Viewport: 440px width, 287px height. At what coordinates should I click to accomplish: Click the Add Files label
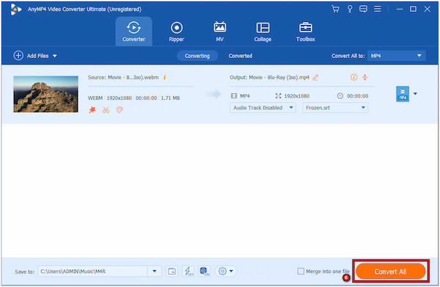point(38,56)
